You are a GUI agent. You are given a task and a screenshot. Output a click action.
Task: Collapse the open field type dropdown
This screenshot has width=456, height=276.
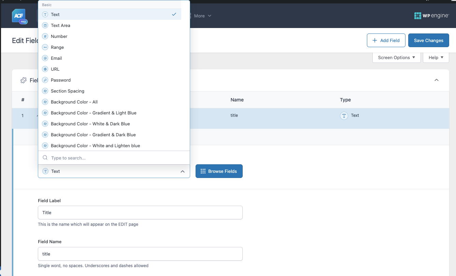point(182,171)
